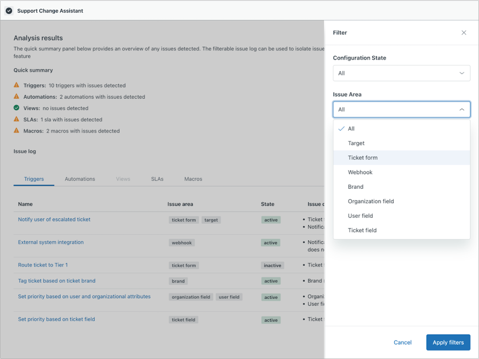479x359 pixels.
Task: Switch to the Automations tab
Action: pyautogui.click(x=80, y=179)
